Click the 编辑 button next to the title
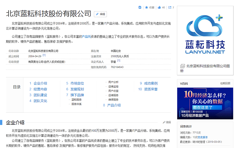Screen dimensions: 237x148 click(100, 14)
